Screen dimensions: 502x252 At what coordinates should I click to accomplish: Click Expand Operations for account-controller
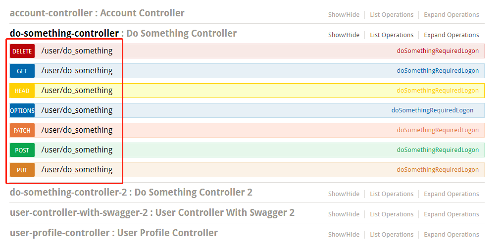coord(452,15)
